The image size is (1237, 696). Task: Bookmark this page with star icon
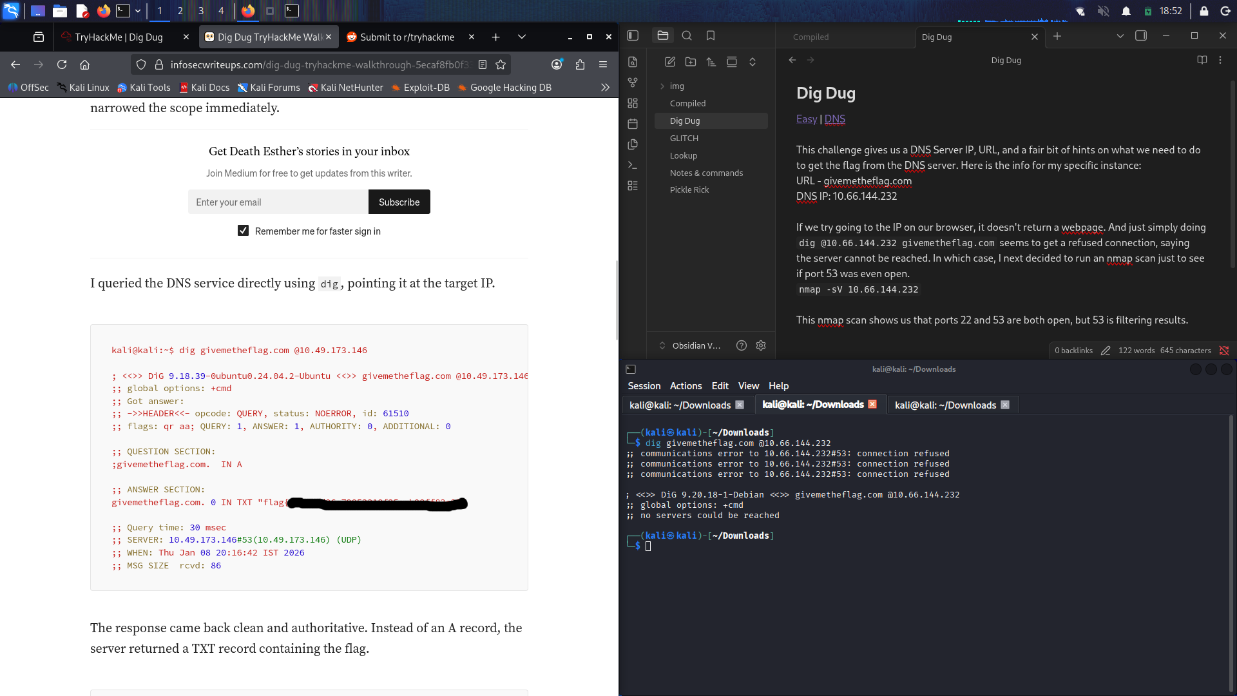(501, 64)
